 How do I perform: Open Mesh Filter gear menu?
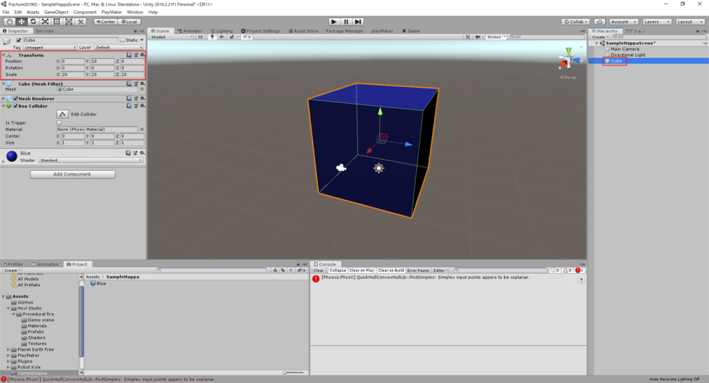(142, 84)
